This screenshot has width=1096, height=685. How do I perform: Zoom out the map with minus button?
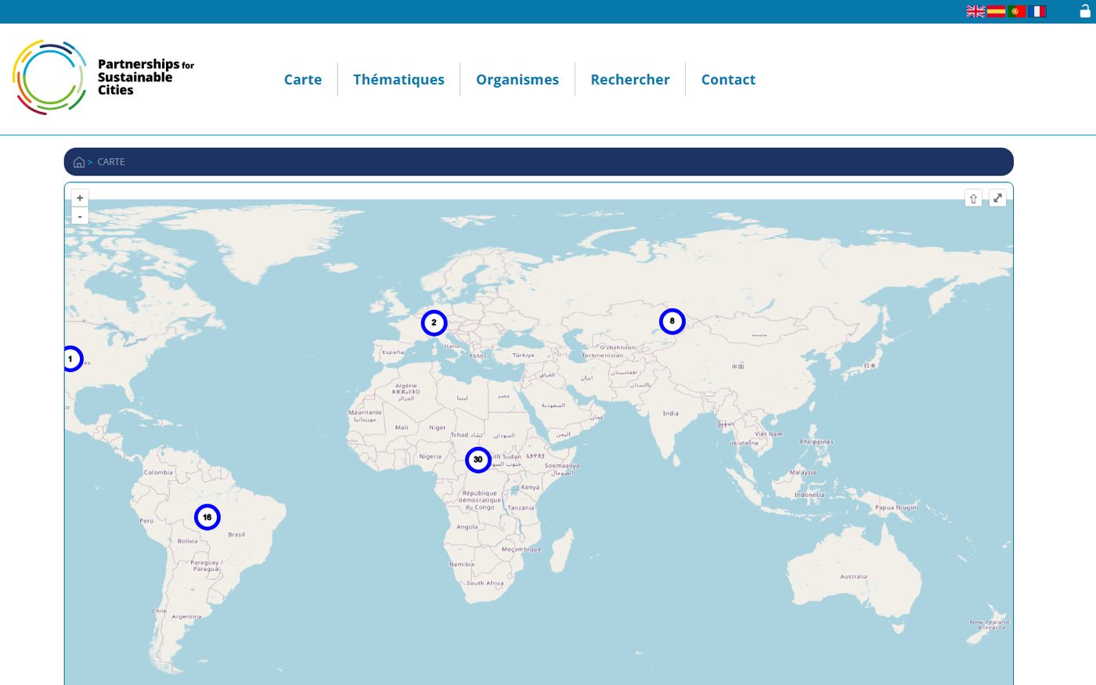(80, 216)
